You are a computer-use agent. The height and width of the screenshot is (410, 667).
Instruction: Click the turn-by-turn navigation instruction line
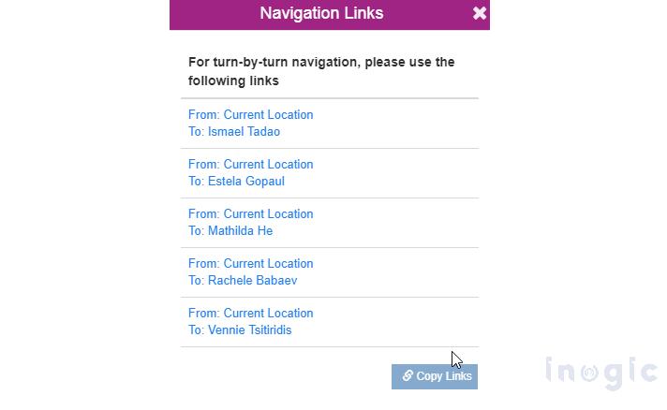(321, 63)
